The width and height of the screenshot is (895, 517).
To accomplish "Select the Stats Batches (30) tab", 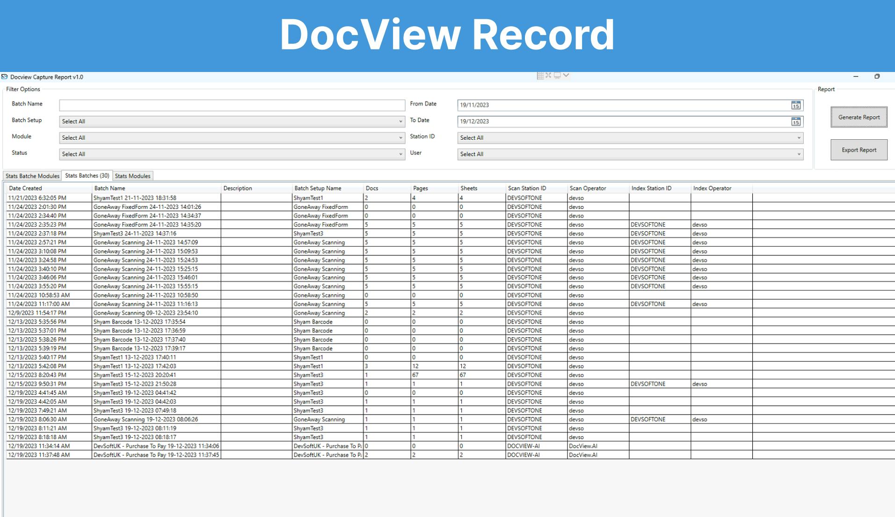I will coord(87,175).
